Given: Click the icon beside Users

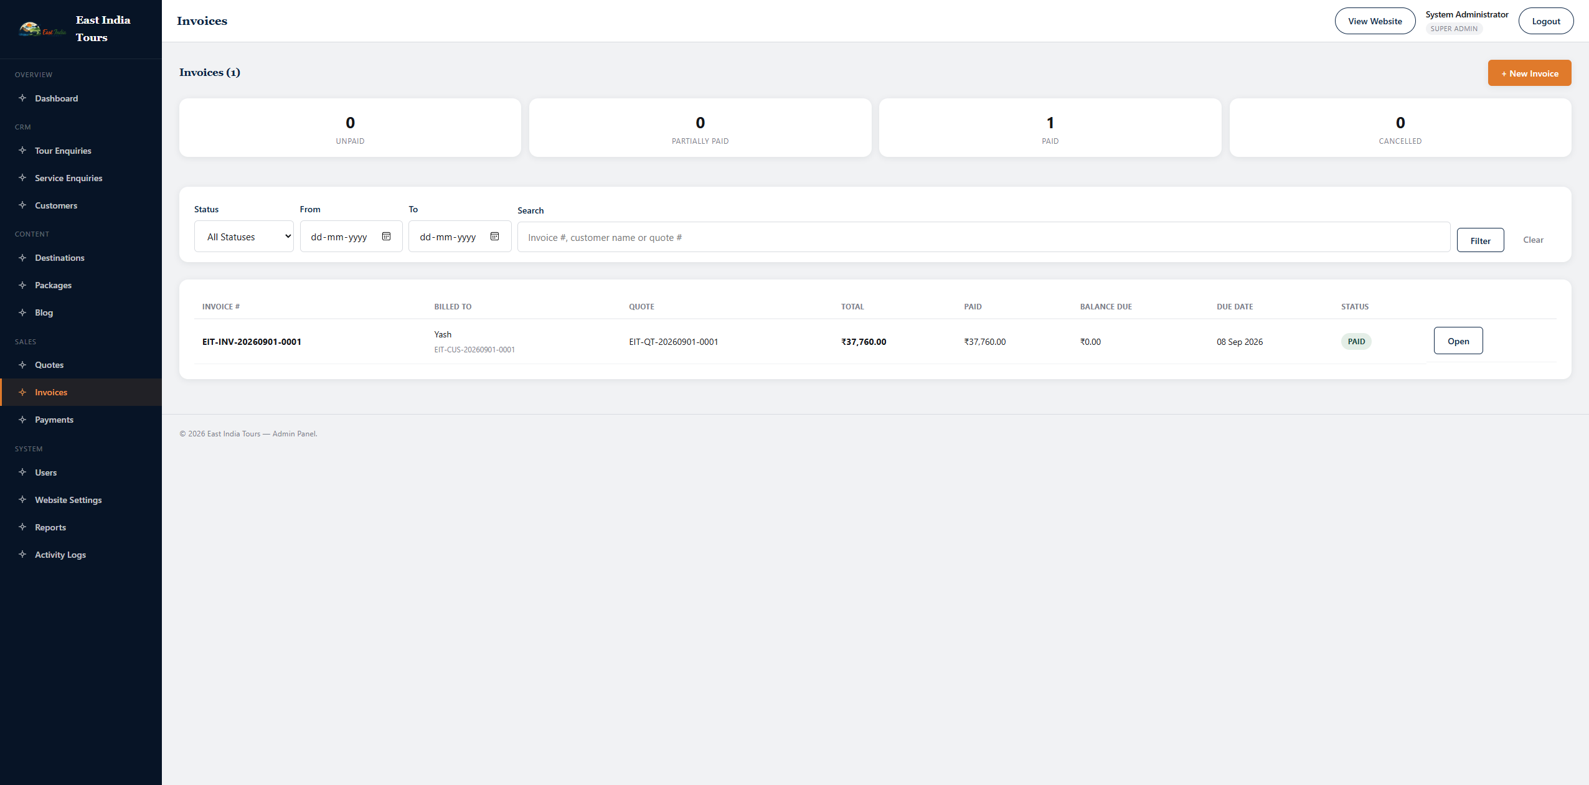Looking at the screenshot, I should click(x=22, y=472).
